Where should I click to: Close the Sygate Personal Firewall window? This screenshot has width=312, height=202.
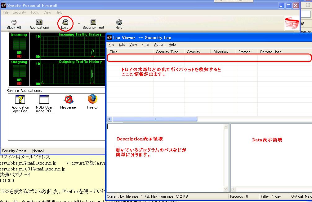click(296, 5)
